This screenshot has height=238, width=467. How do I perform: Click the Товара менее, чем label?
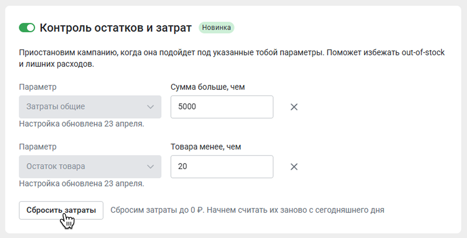coord(206,147)
